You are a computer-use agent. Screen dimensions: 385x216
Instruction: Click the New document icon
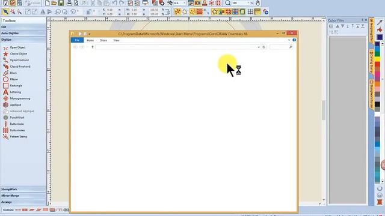click(x=47, y=3)
